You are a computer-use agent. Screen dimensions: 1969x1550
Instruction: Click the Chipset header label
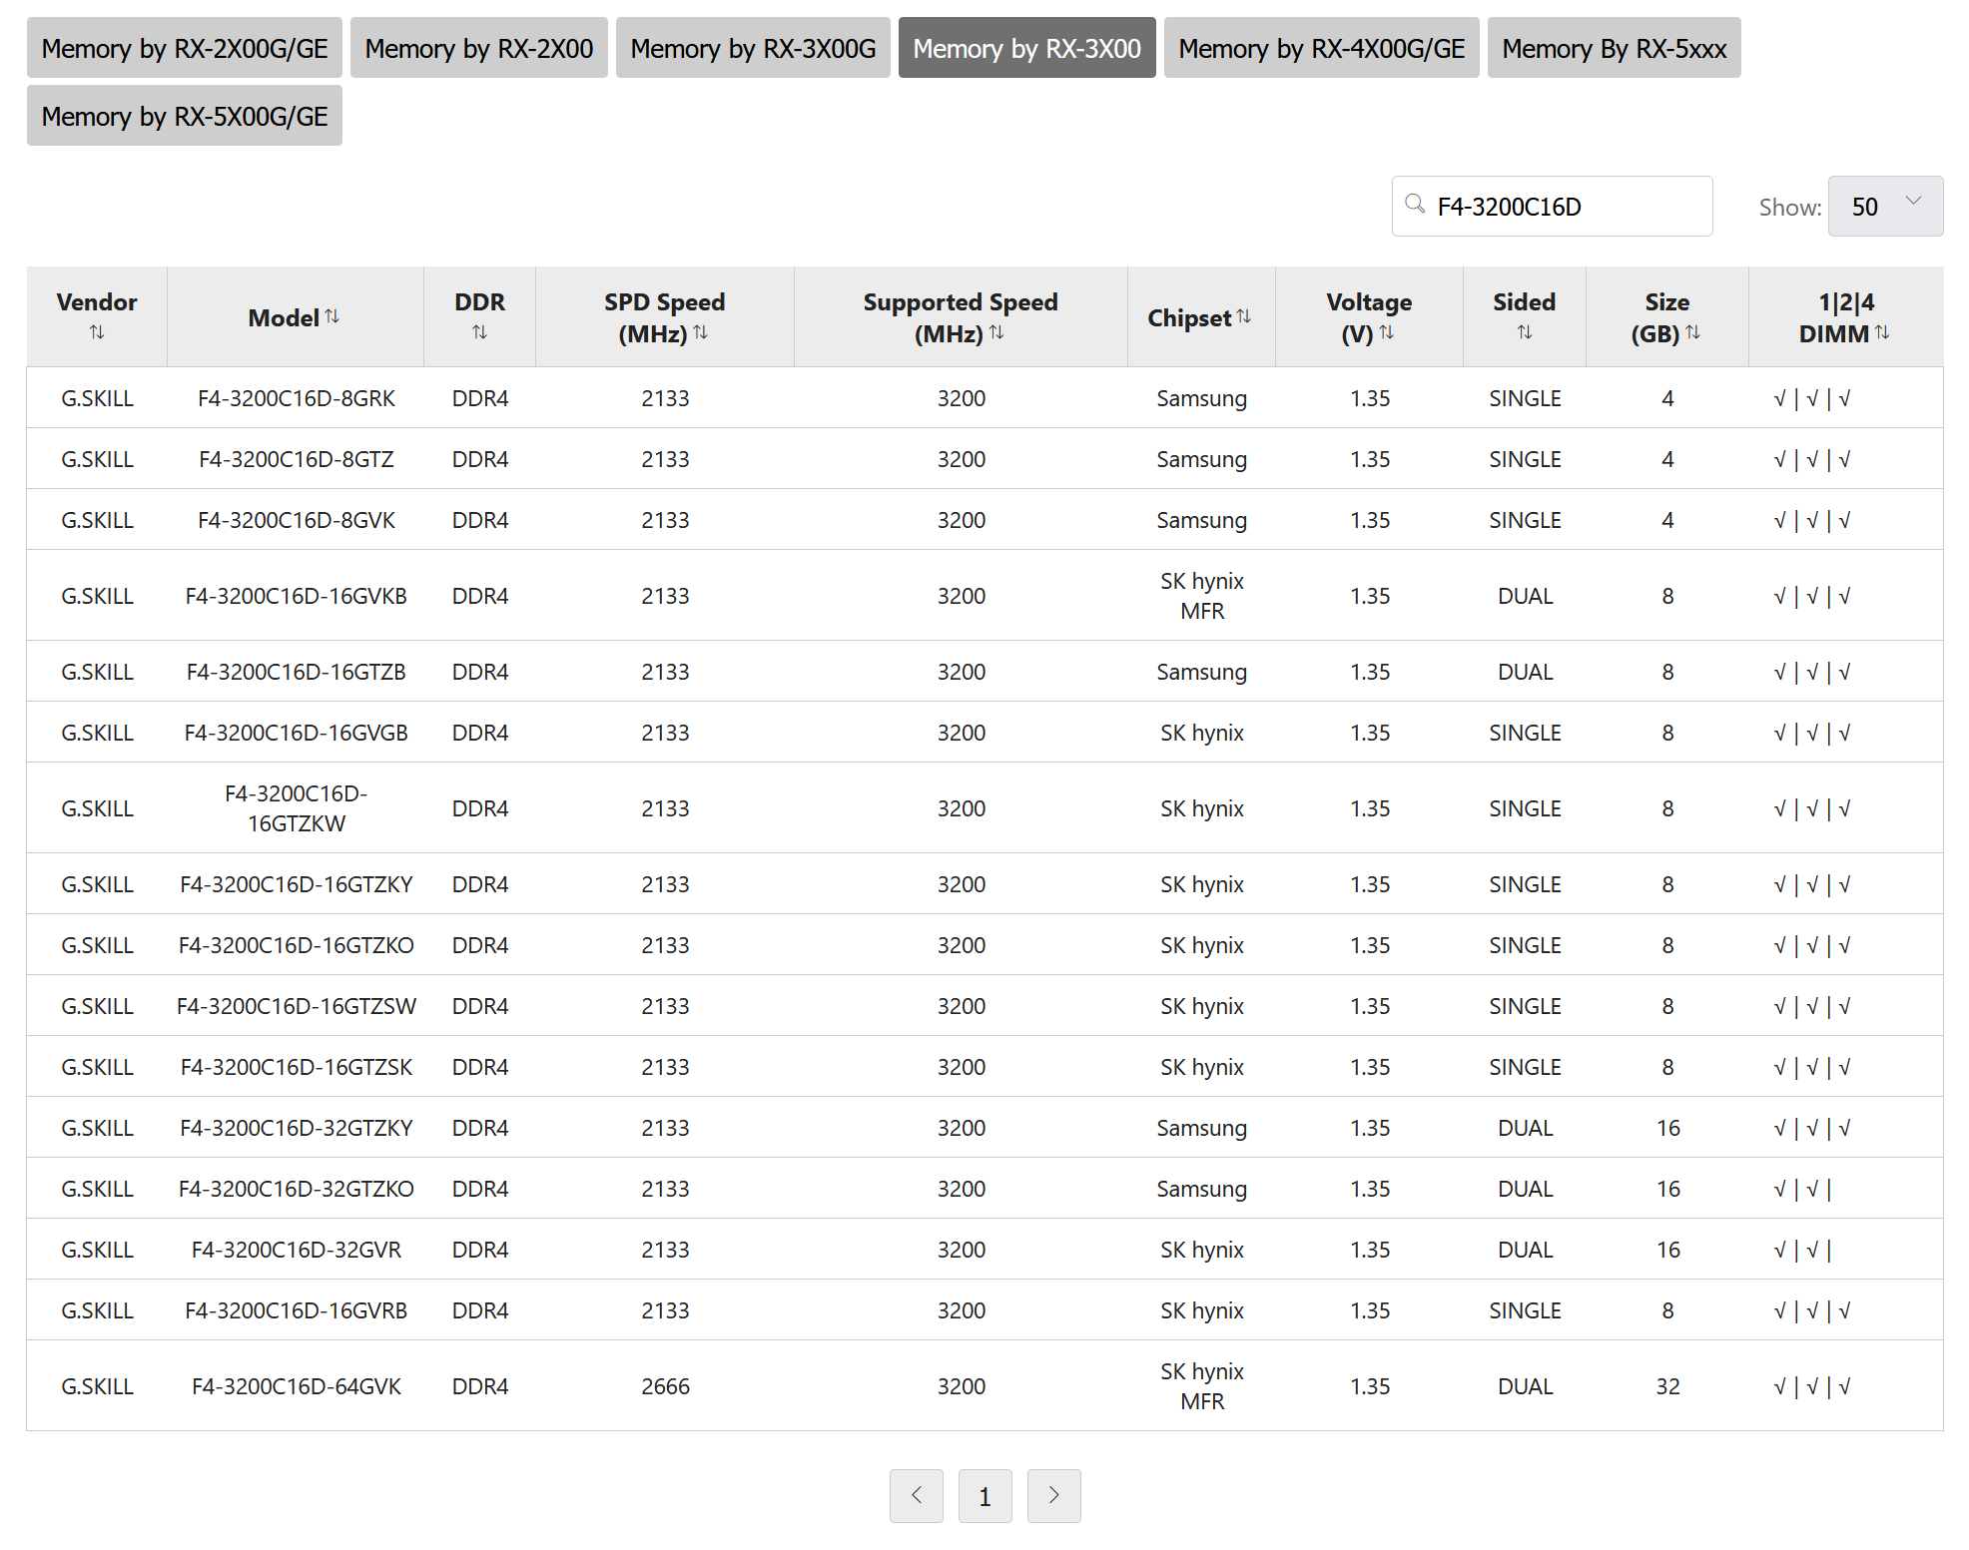tap(1188, 317)
